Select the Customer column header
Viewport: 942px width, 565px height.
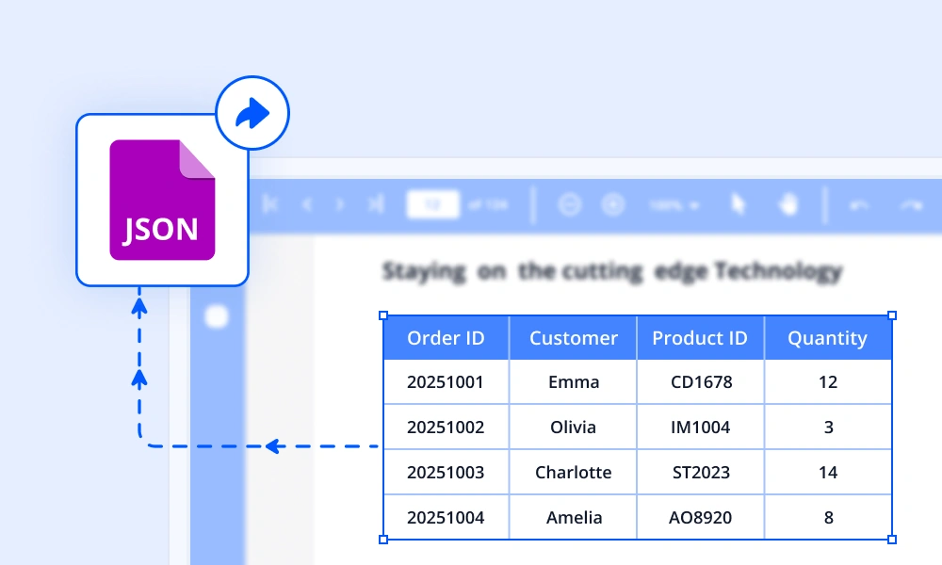tap(573, 338)
